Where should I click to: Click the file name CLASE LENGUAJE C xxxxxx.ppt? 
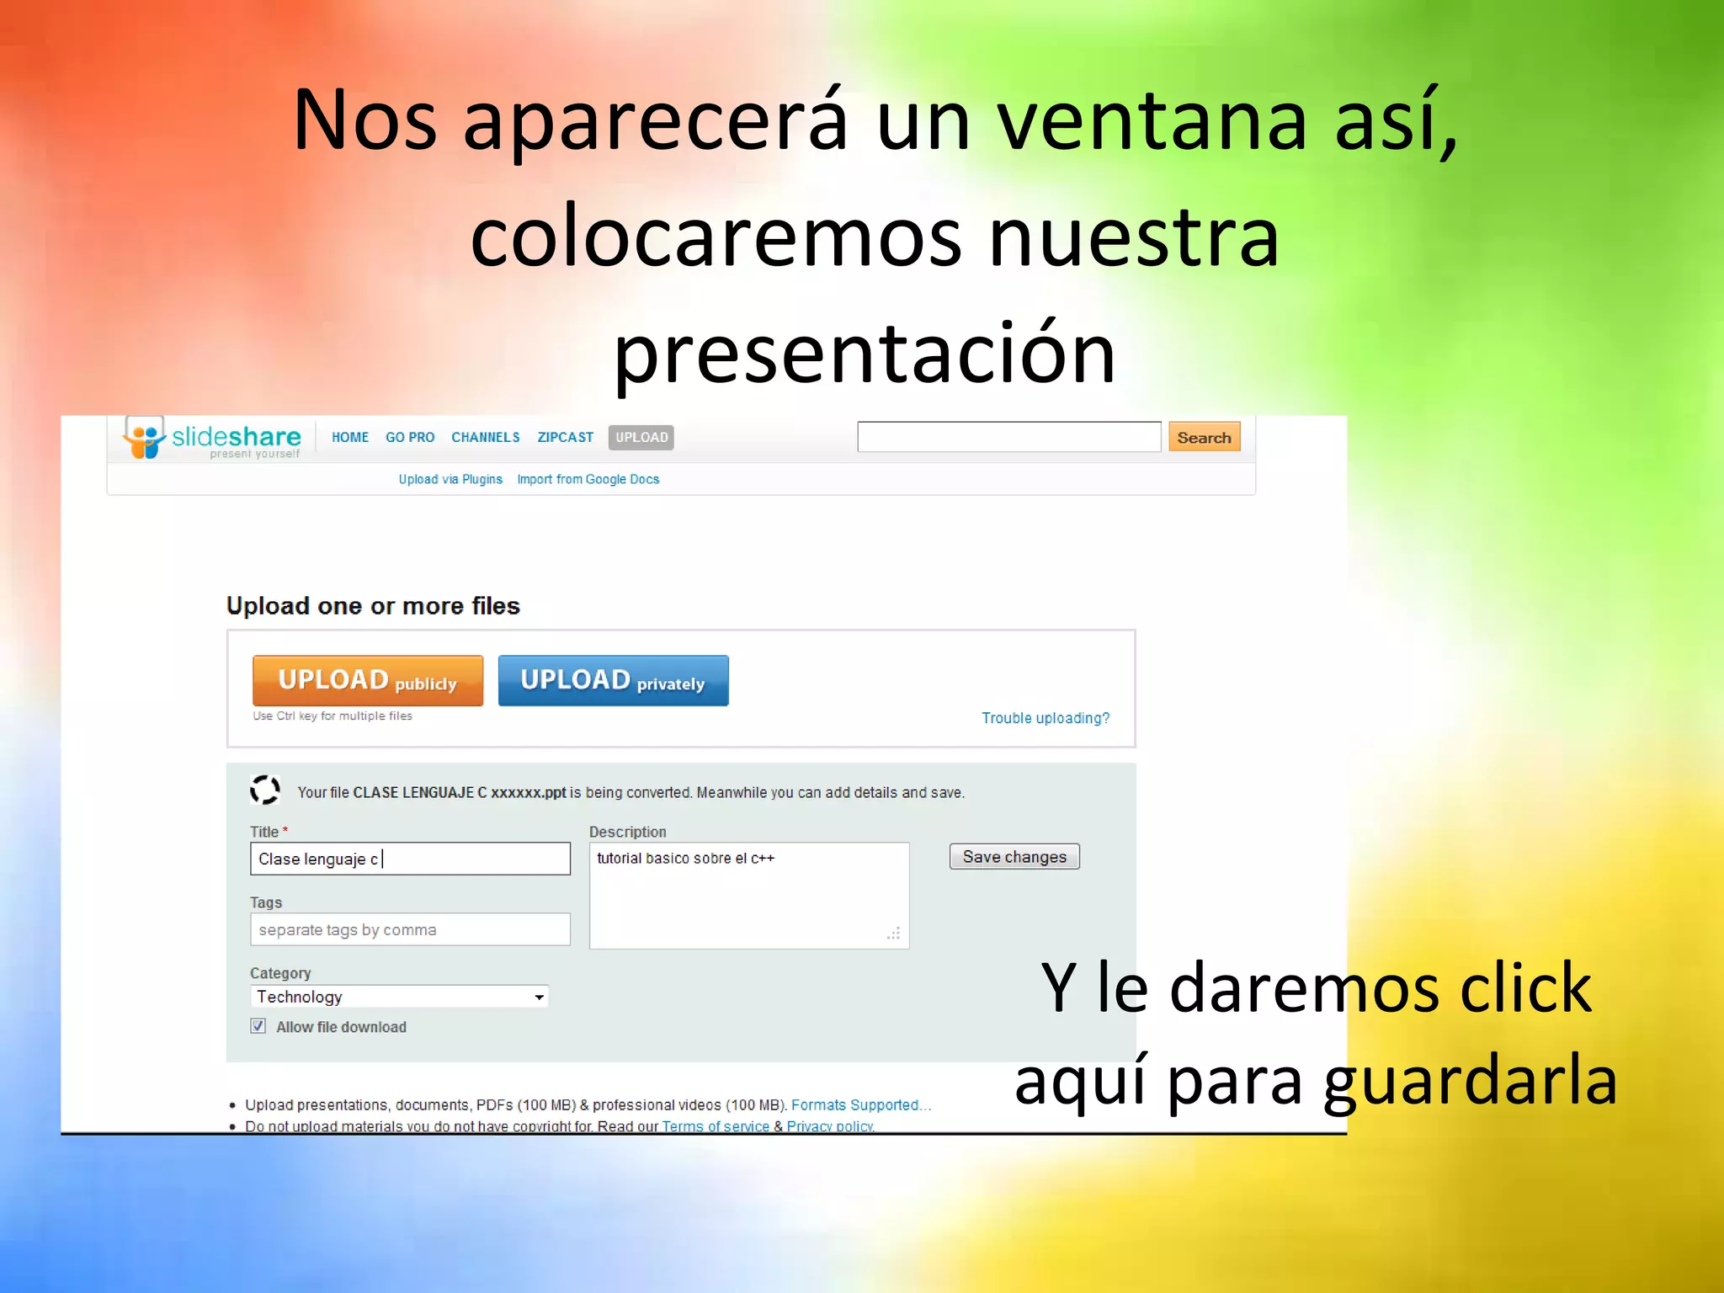click(x=460, y=792)
